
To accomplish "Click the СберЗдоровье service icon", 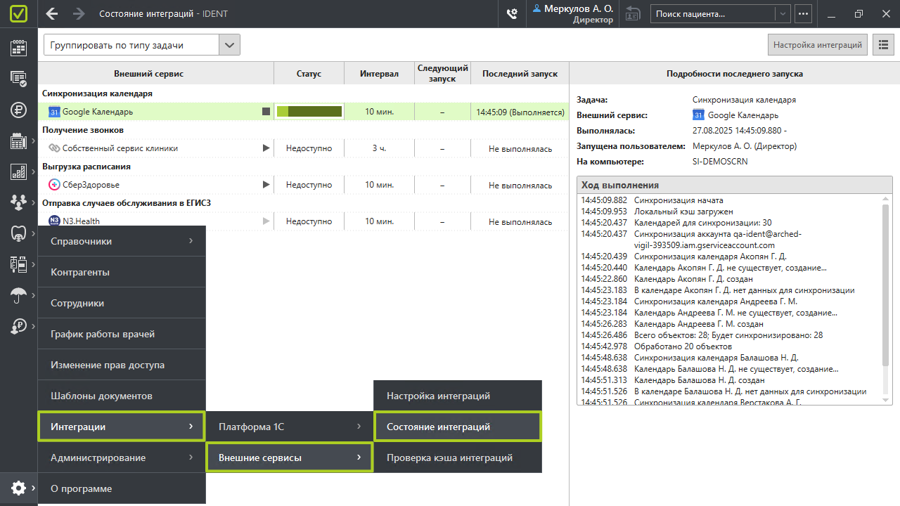I will click(x=54, y=185).
